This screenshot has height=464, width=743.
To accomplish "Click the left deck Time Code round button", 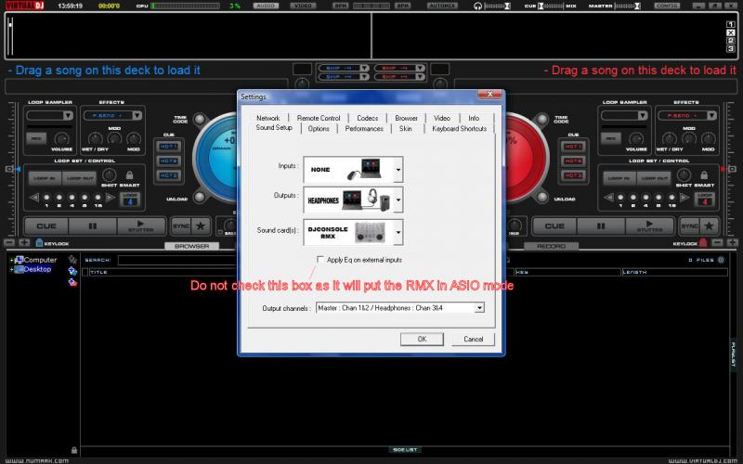I will (200, 119).
